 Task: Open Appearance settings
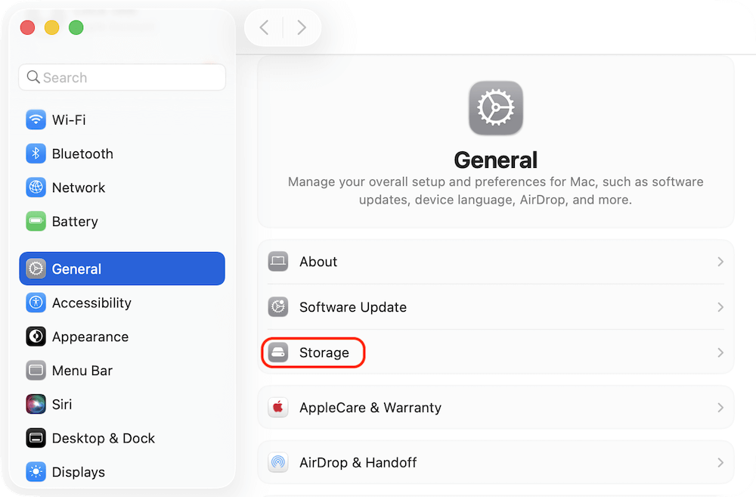click(36, 337)
